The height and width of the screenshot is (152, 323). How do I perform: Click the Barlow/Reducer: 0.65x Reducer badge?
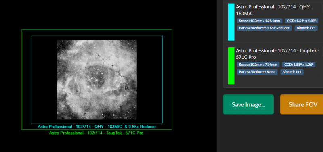click(x=264, y=28)
